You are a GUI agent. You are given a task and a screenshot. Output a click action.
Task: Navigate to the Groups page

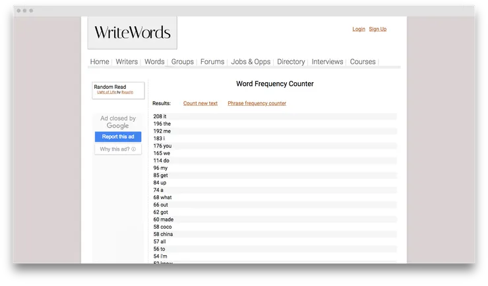pos(183,62)
